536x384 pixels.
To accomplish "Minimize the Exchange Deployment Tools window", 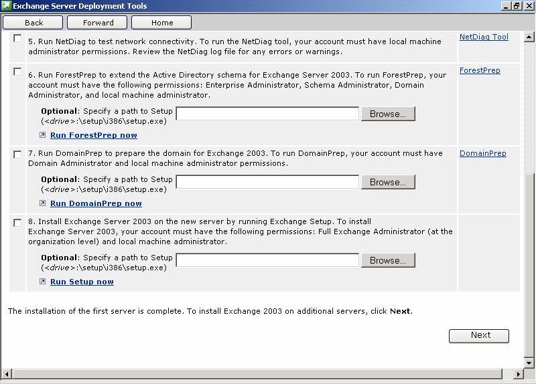I will (x=507, y=6).
